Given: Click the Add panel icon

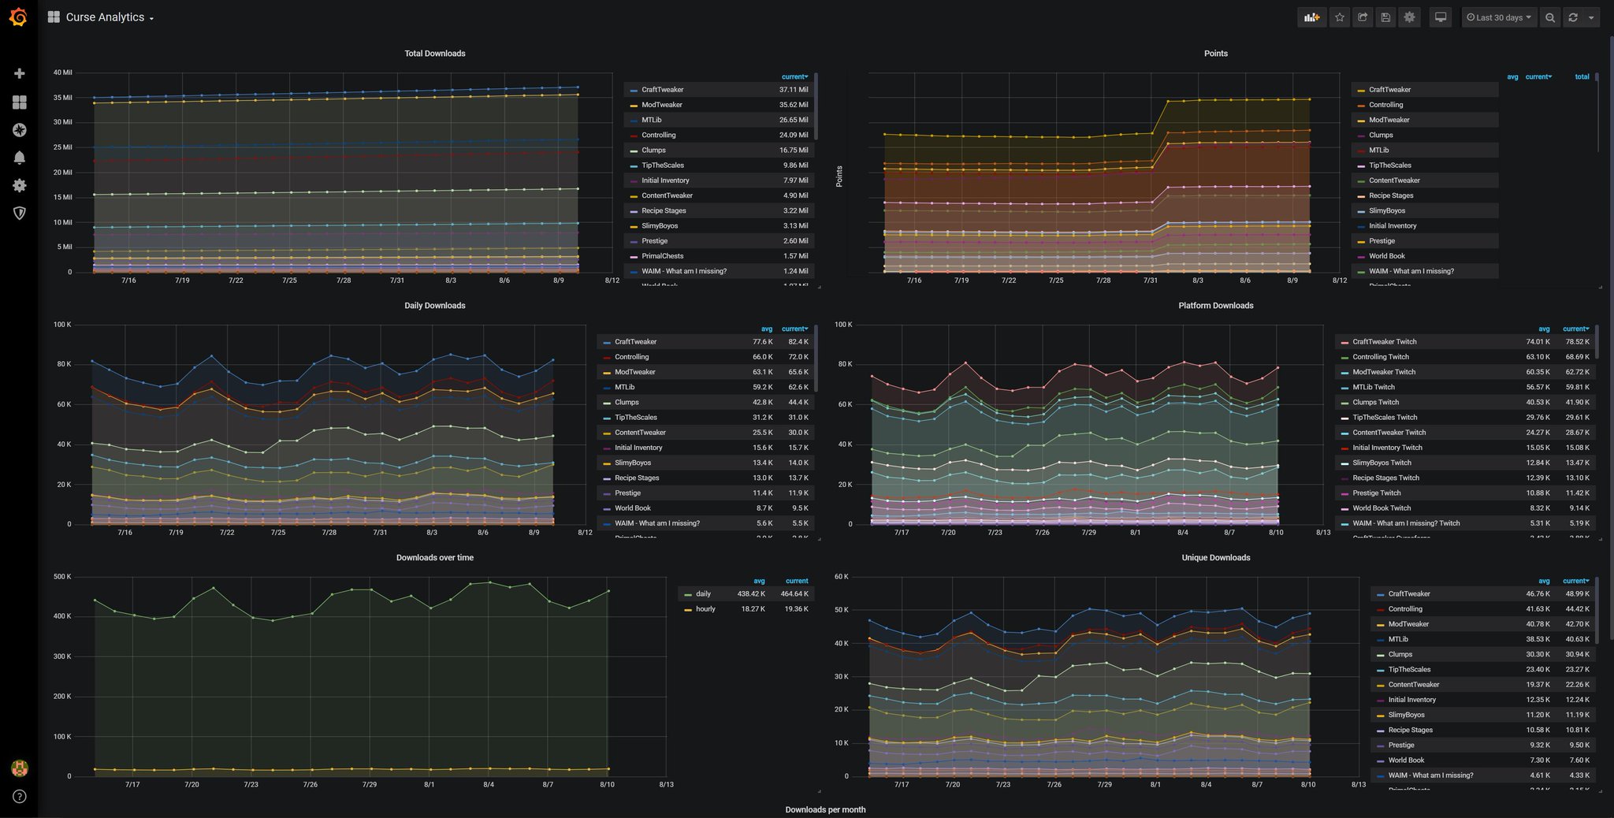Looking at the screenshot, I should click(x=1311, y=17).
